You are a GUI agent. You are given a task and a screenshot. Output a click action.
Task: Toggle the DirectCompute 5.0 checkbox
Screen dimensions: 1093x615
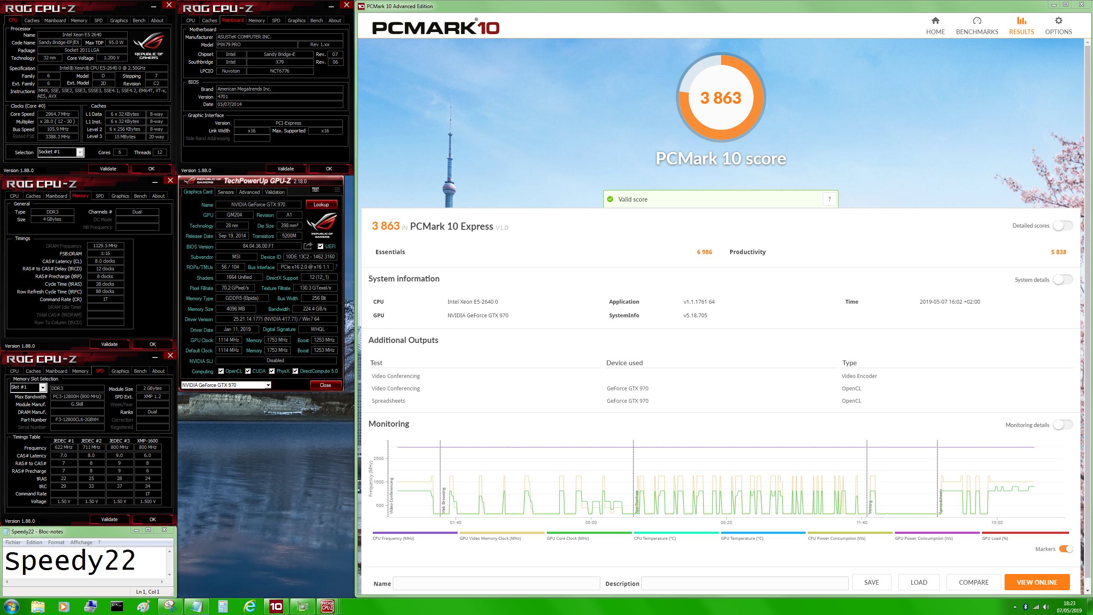coord(295,371)
